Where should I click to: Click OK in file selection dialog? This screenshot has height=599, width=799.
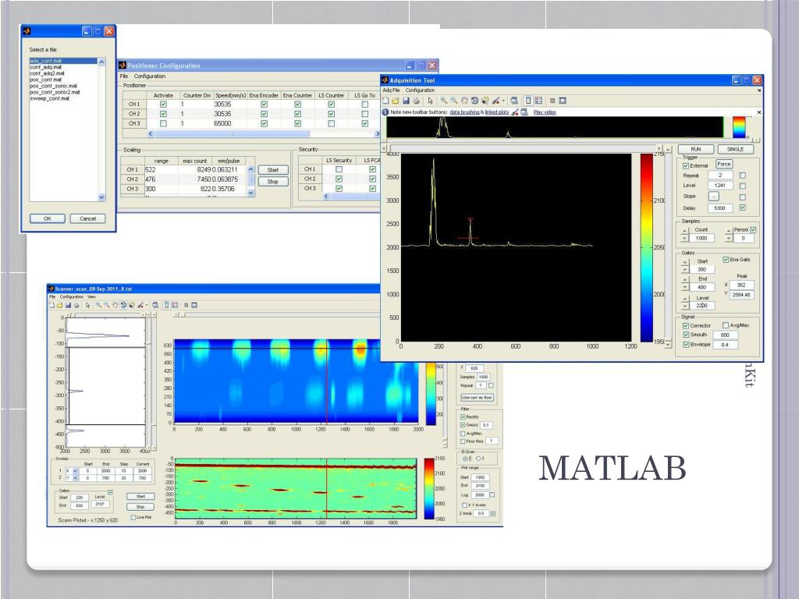pos(48,218)
